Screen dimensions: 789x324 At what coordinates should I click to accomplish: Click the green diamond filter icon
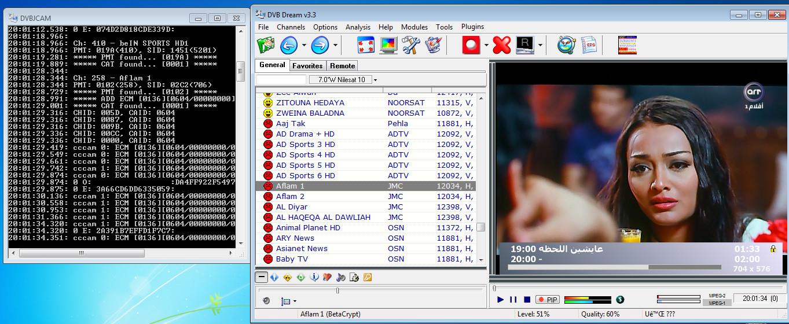(x=300, y=278)
